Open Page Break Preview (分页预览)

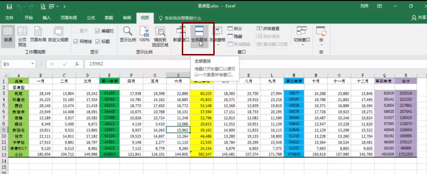pos(22,36)
